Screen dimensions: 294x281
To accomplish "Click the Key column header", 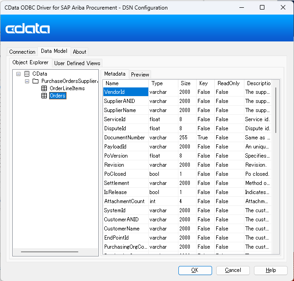I will coord(205,83).
